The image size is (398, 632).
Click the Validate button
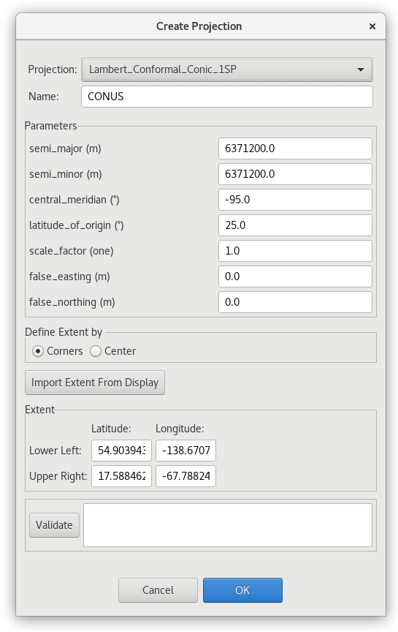pos(54,525)
